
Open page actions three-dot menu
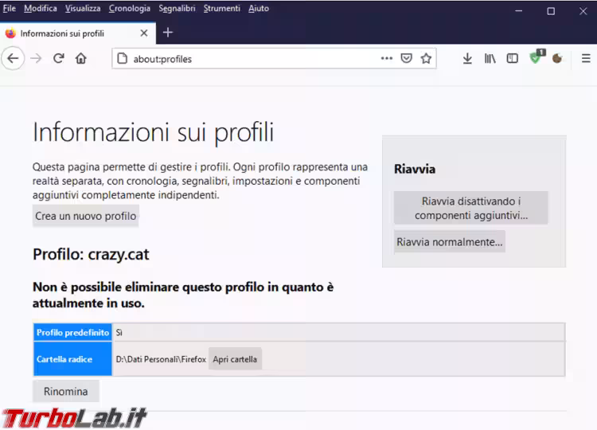click(387, 58)
